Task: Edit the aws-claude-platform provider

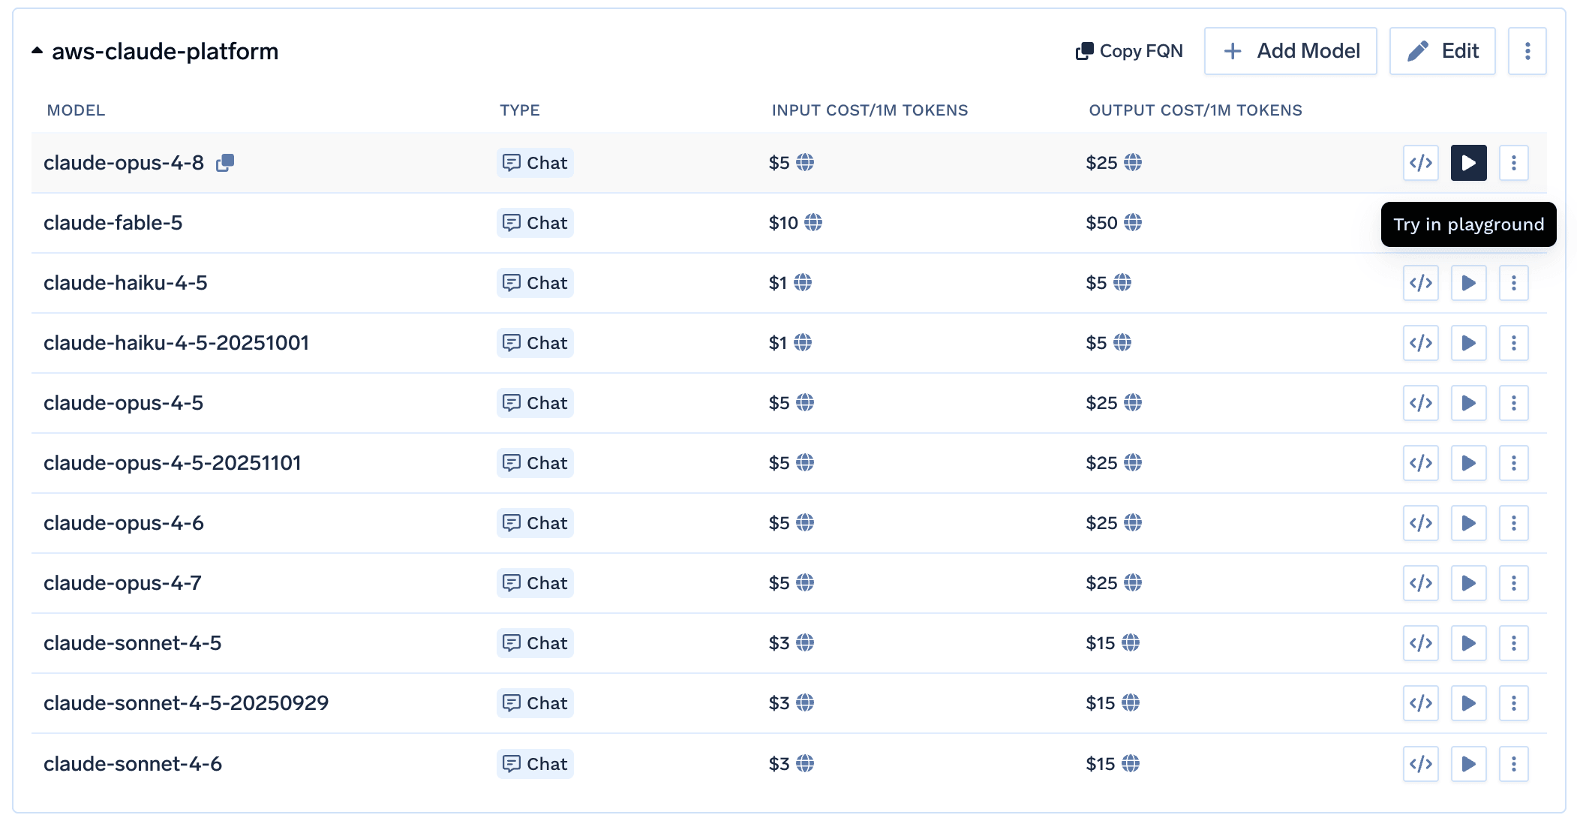Action: coord(1442,51)
